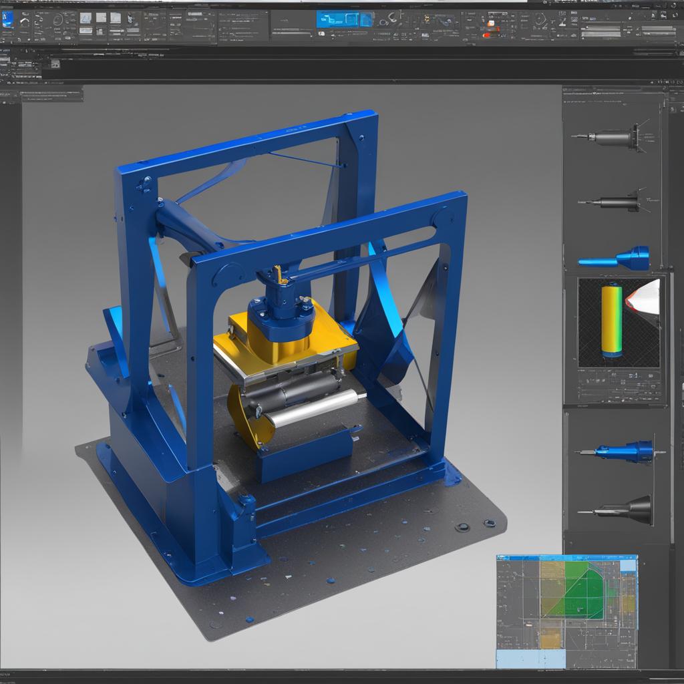The image size is (684, 684).
Task: Select the white arc tool icon in the ribbon
Action: (x=25, y=22)
